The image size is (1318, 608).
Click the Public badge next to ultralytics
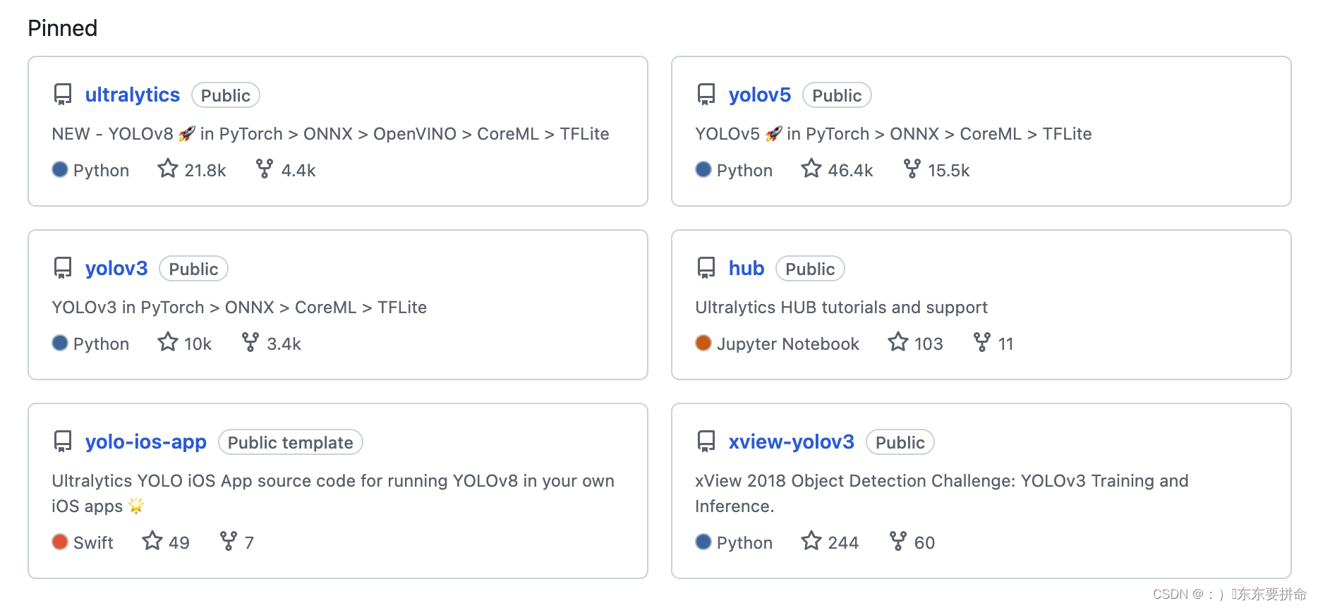226,95
